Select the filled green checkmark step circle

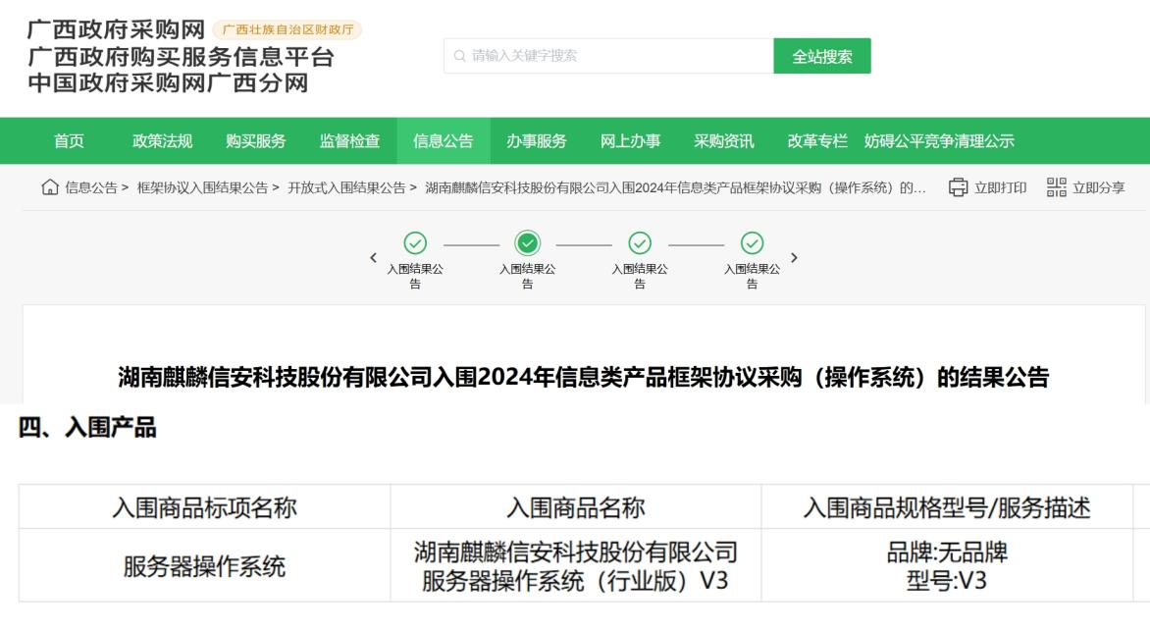click(x=528, y=242)
